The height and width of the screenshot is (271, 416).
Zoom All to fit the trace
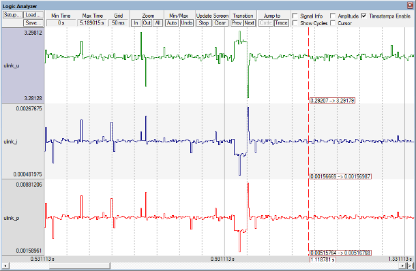click(x=158, y=23)
